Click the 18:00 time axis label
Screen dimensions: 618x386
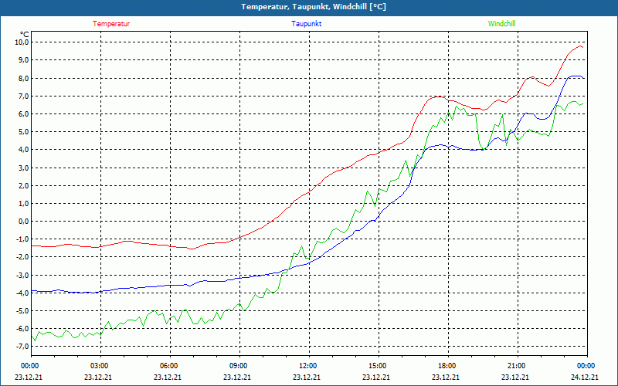pos(447,366)
